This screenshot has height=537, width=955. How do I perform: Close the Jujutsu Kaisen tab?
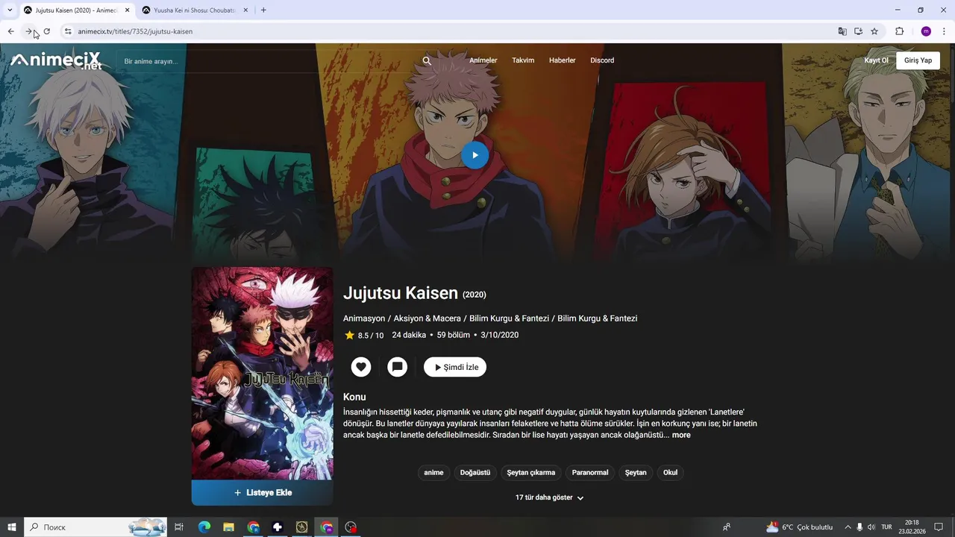click(x=127, y=10)
